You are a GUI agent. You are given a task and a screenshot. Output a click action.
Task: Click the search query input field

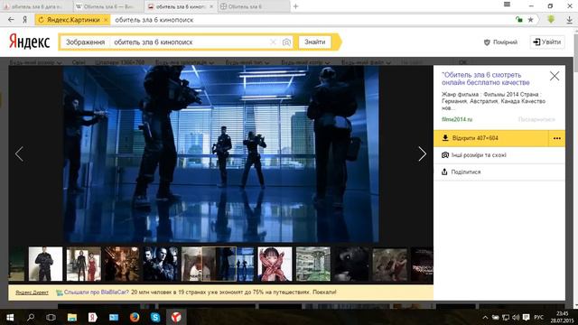click(190, 42)
